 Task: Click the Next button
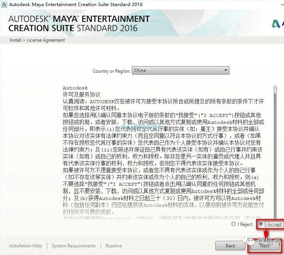(x=265, y=246)
